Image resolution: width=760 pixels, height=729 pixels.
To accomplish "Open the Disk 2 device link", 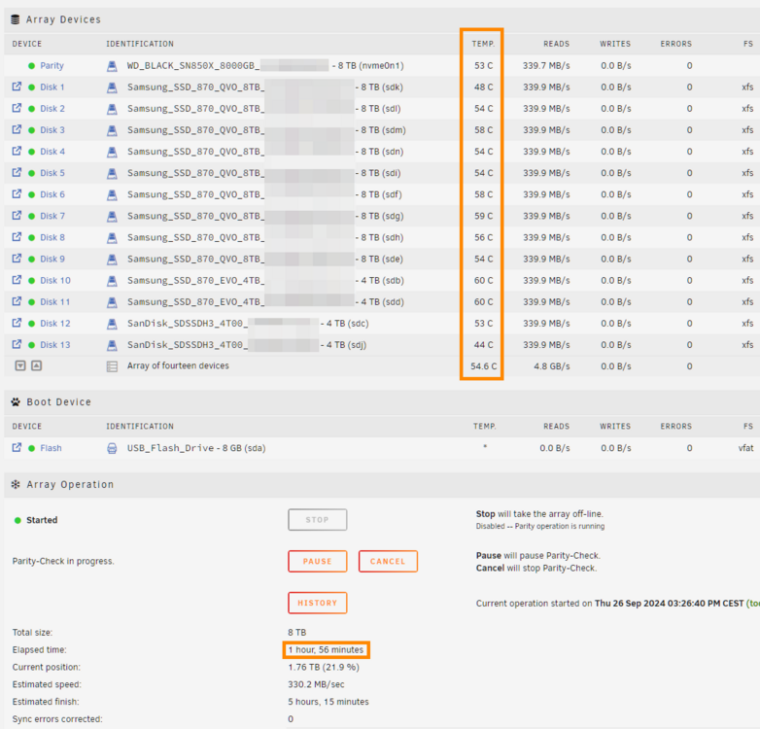I will [52, 109].
